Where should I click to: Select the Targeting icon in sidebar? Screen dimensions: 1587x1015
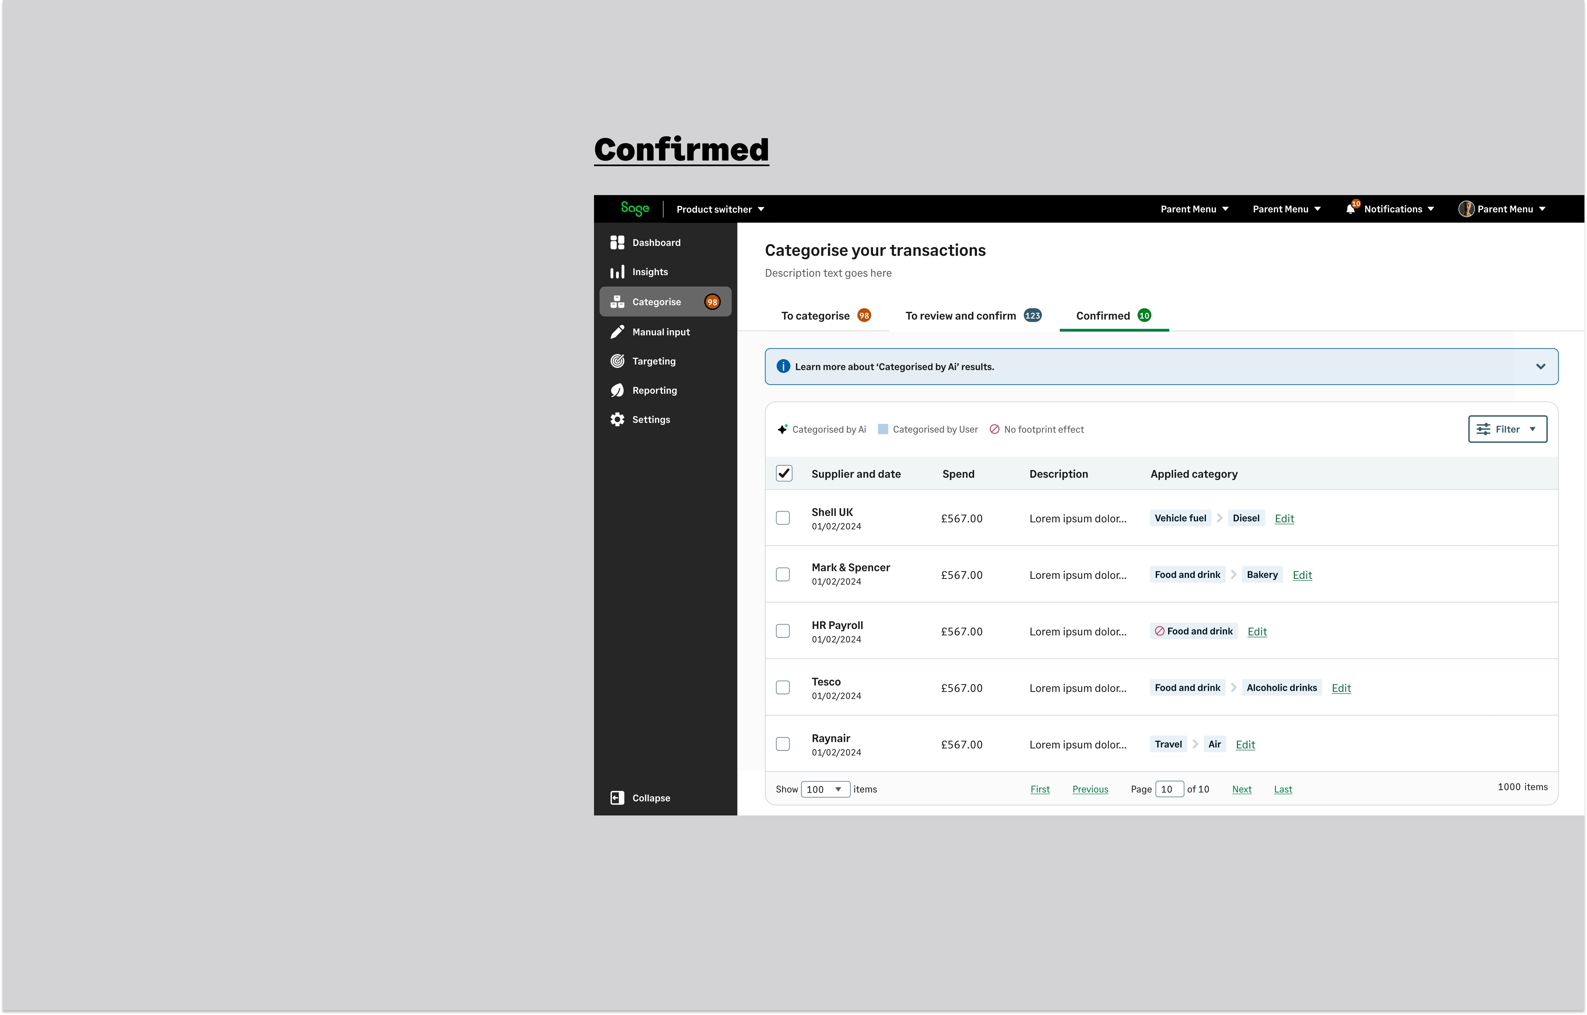617,361
